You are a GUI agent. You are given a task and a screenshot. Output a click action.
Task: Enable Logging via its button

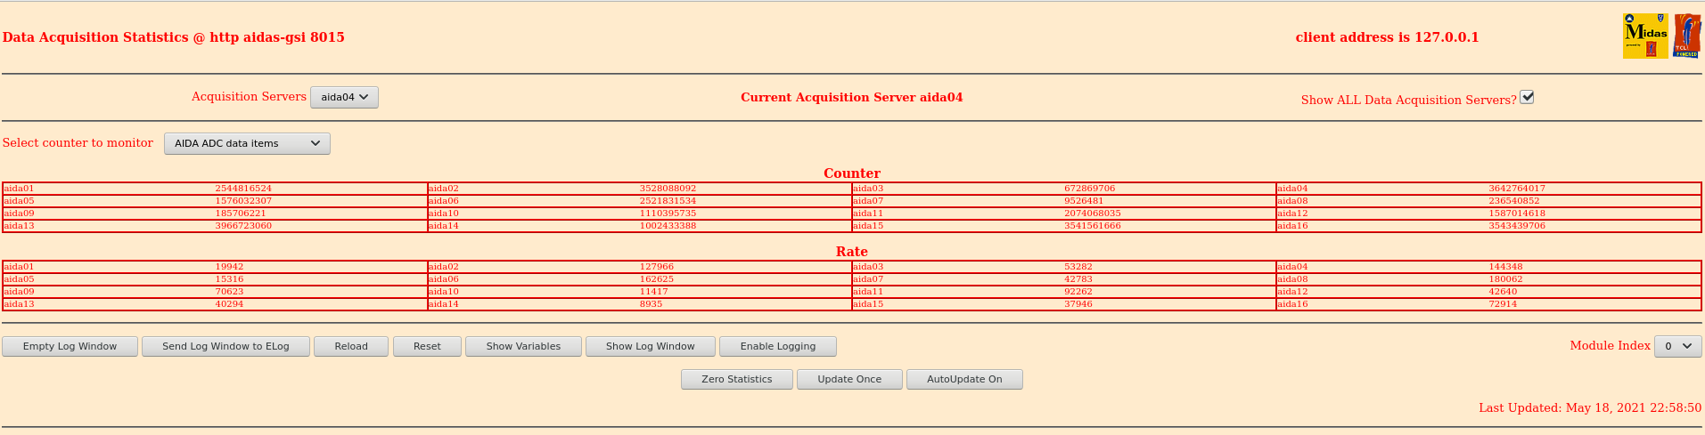tap(777, 346)
